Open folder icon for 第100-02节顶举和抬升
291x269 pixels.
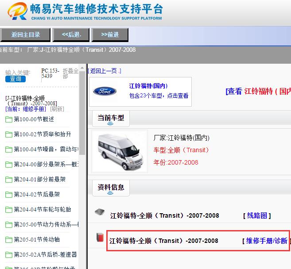(9, 134)
